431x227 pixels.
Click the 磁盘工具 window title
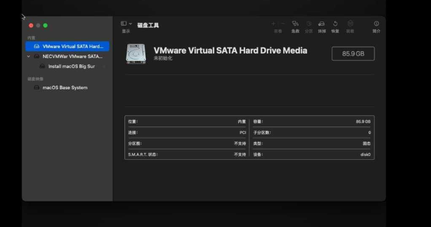pyautogui.click(x=148, y=25)
